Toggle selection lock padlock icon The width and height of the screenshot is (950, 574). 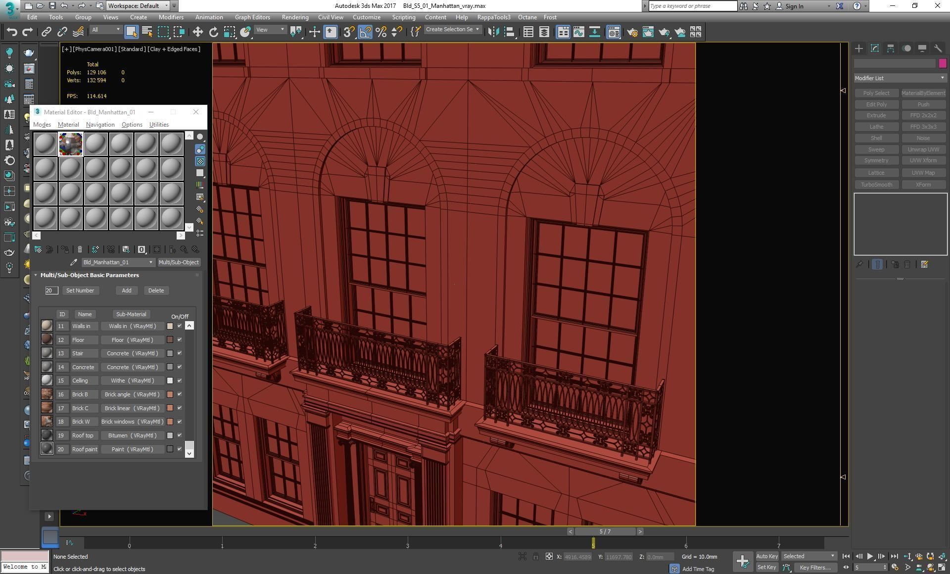[536, 557]
